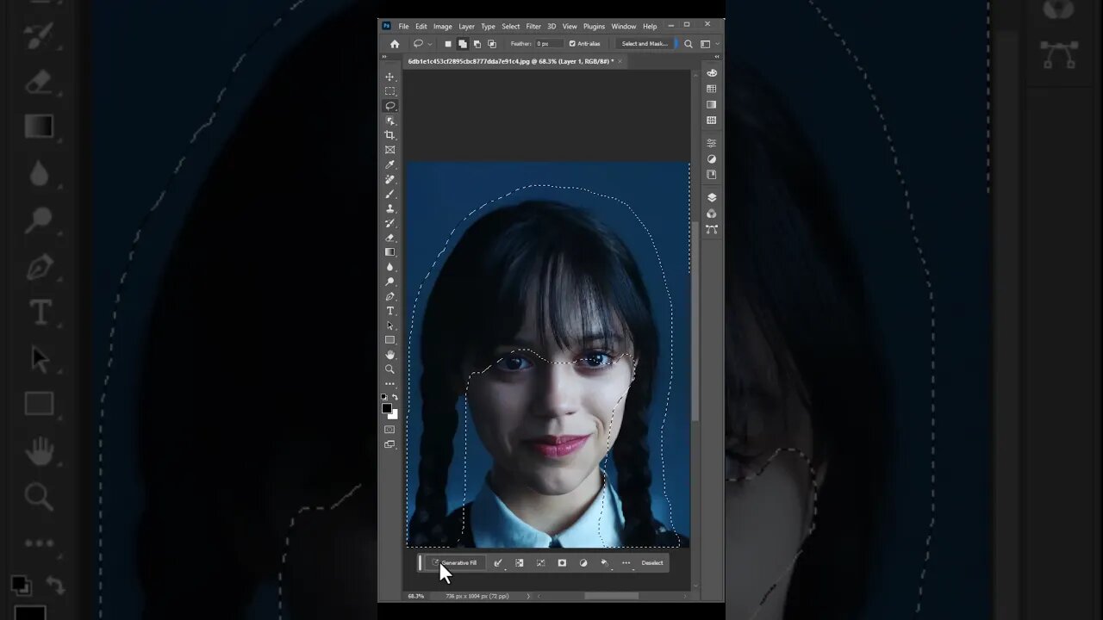1103x620 pixels.
Task: Open the Layer menu
Action: (466, 27)
